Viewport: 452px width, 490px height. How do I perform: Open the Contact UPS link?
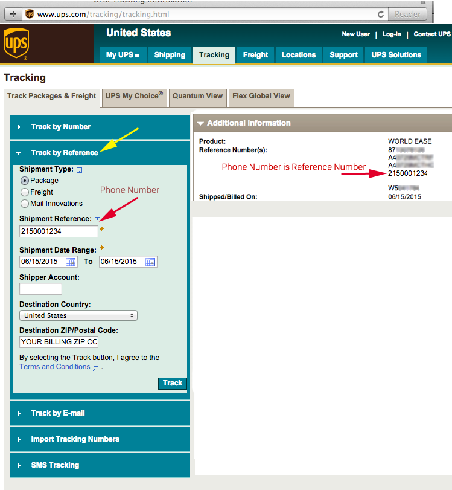(432, 34)
